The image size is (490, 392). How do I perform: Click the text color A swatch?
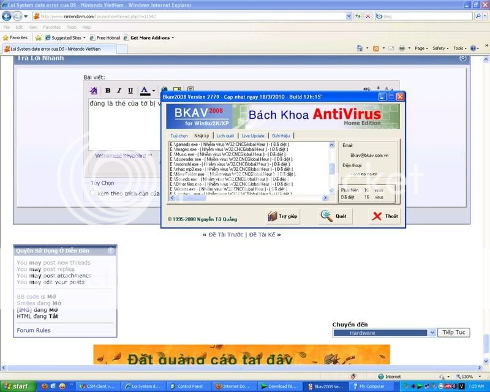pos(144,91)
